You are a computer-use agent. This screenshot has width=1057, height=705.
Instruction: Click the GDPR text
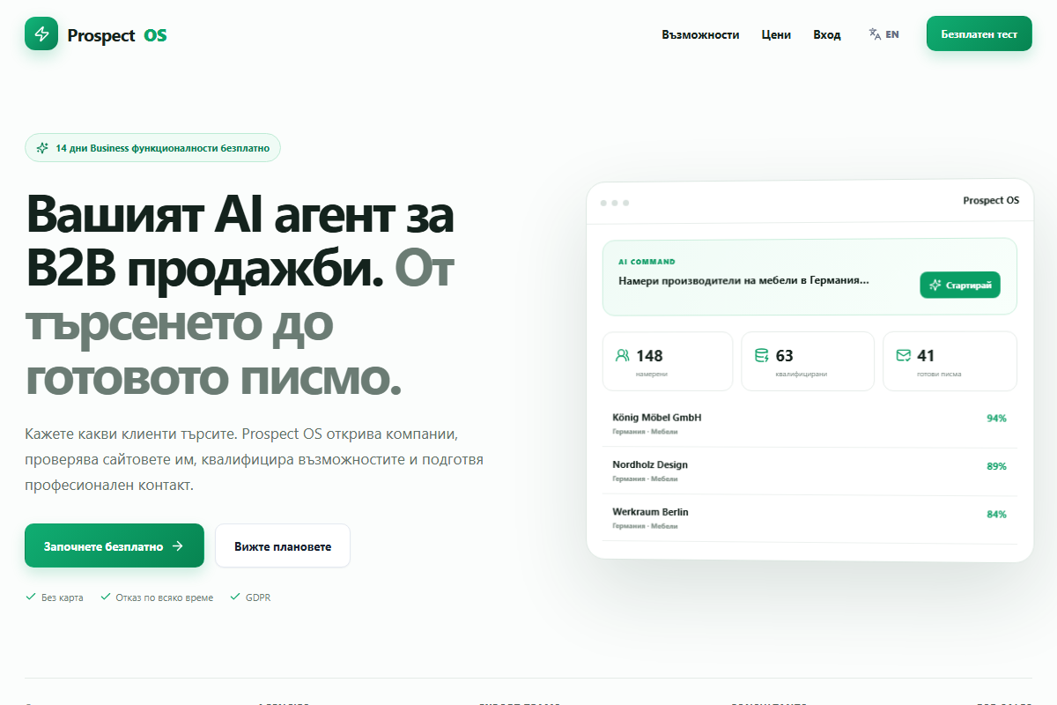258,597
